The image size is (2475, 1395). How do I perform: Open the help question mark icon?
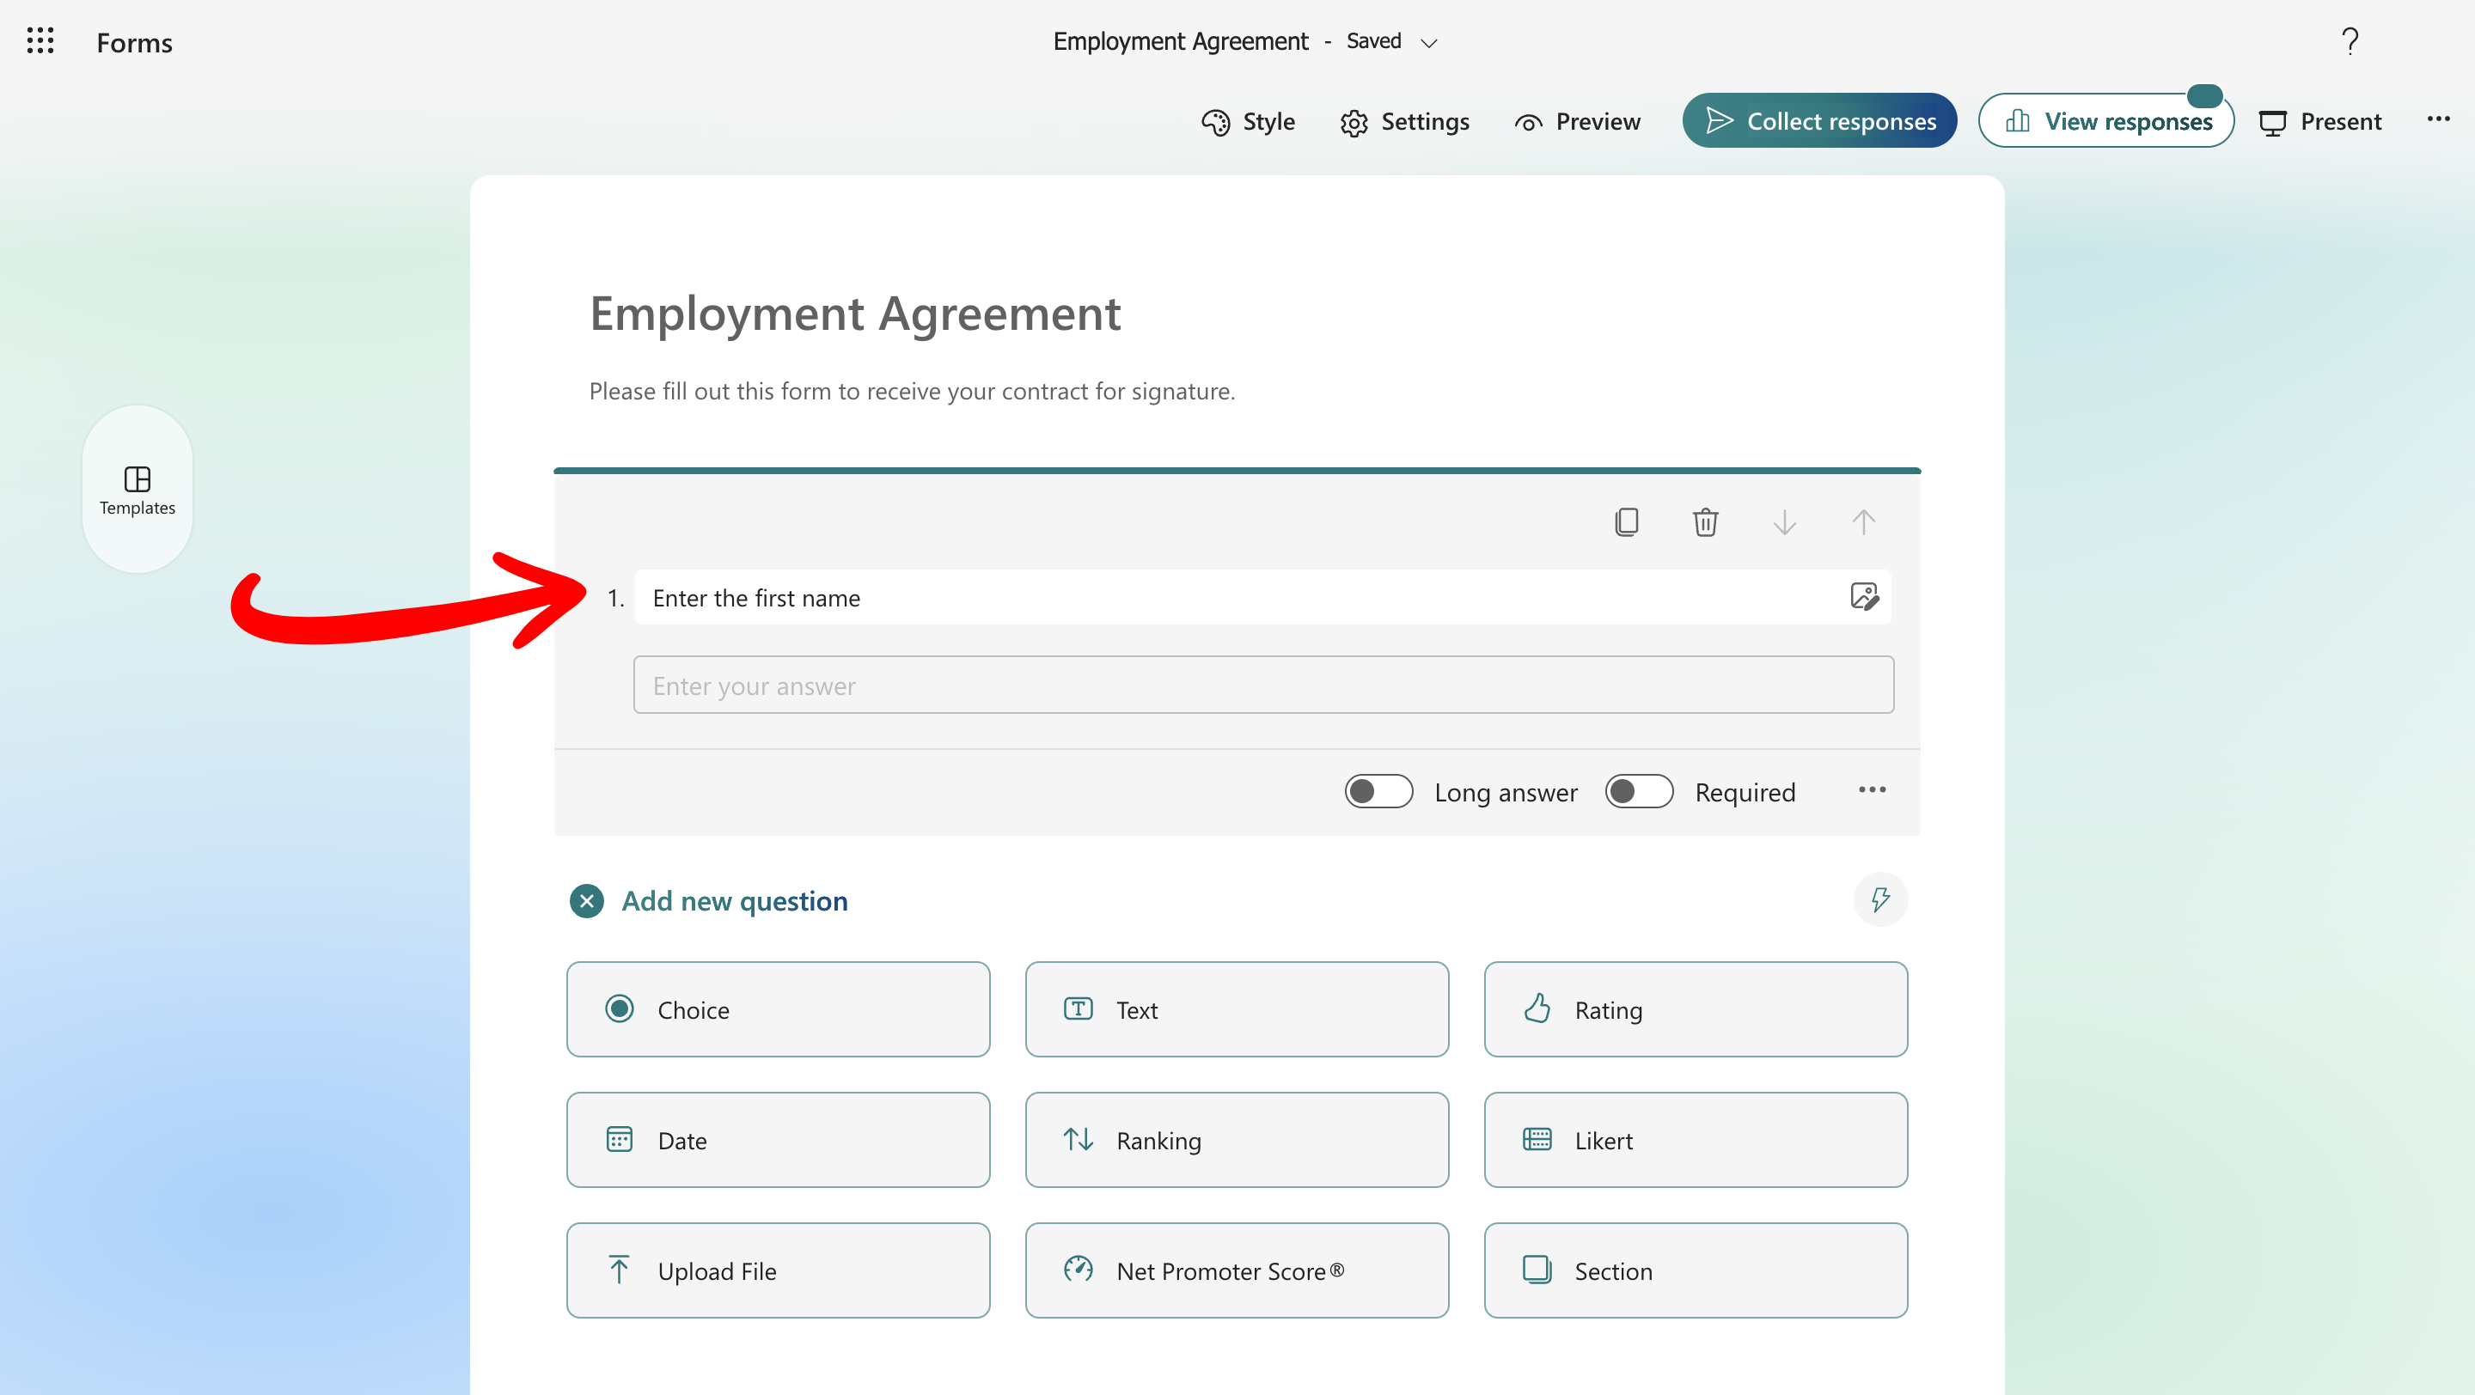(2350, 41)
